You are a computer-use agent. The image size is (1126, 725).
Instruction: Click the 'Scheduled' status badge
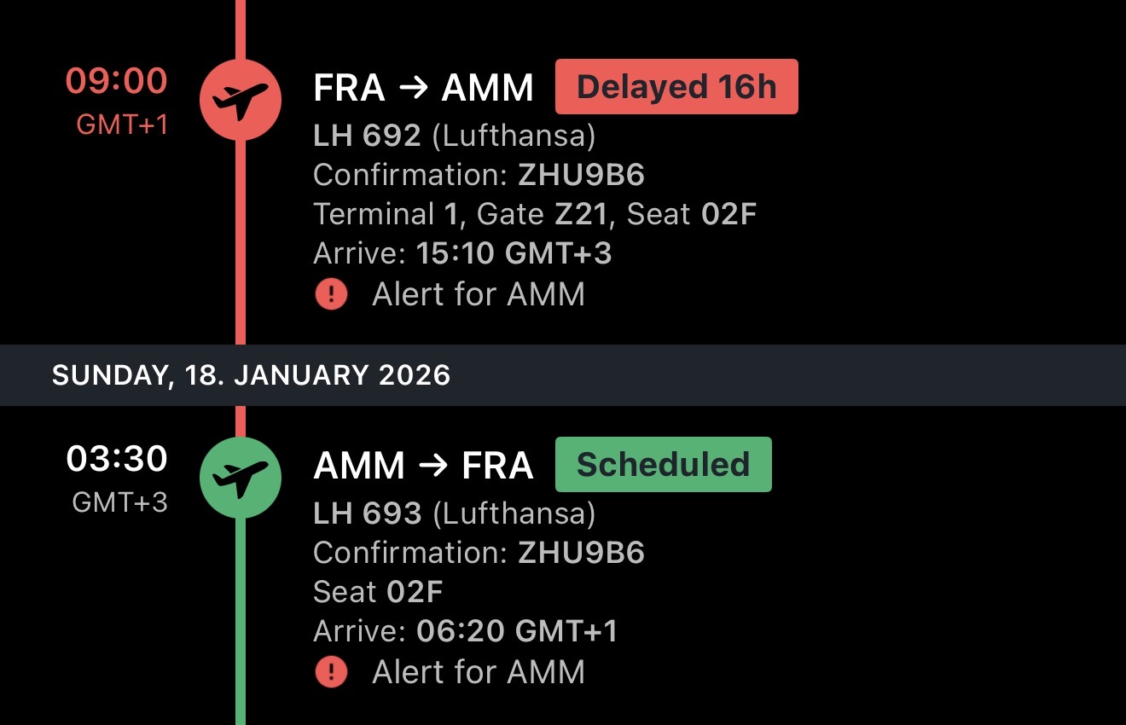(663, 464)
